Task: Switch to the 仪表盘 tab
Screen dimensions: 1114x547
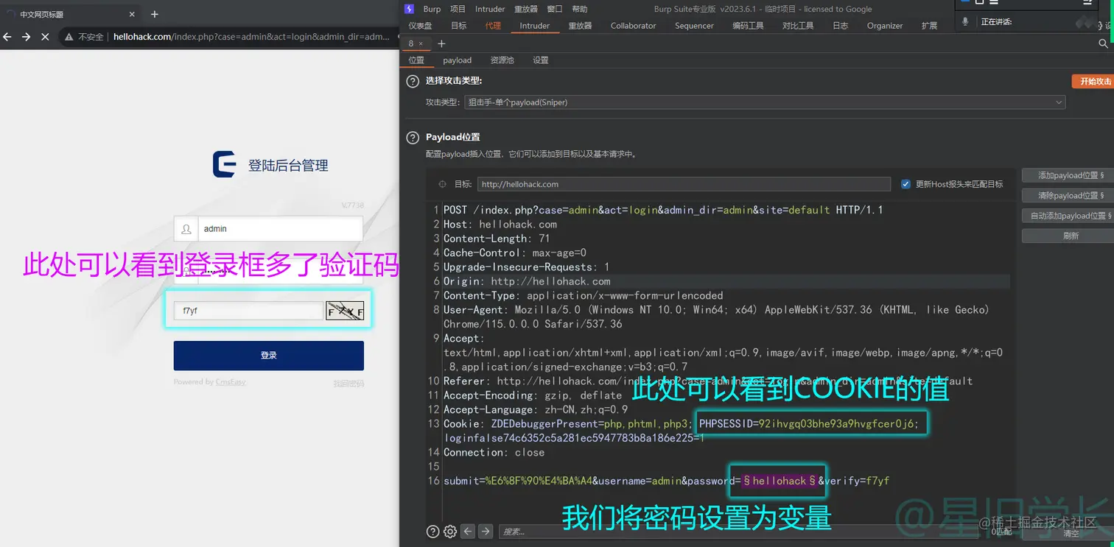Action: pos(421,26)
